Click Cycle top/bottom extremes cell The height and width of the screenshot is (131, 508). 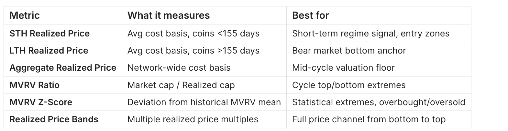[x=349, y=85]
